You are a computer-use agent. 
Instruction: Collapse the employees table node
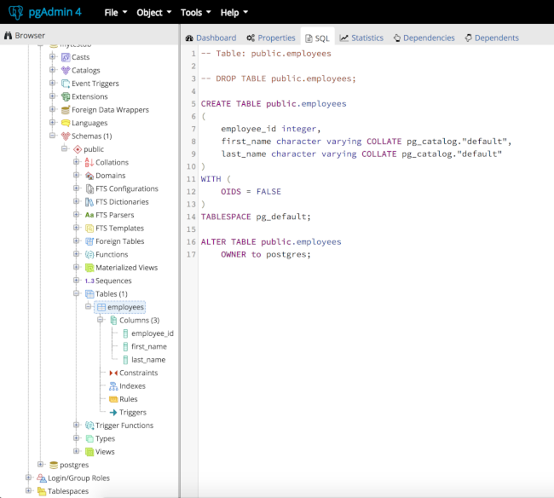[x=88, y=307]
